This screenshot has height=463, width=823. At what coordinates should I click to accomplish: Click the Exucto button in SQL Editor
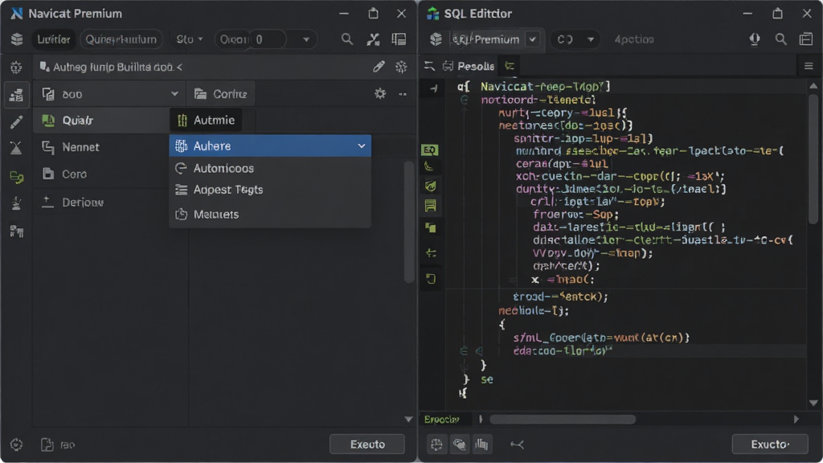tap(769, 444)
